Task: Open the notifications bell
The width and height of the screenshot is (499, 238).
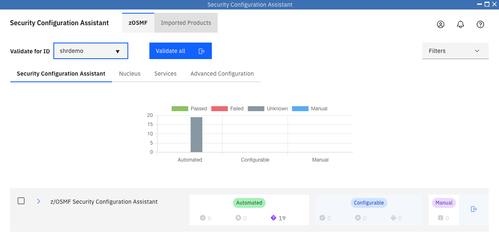Action: click(461, 24)
